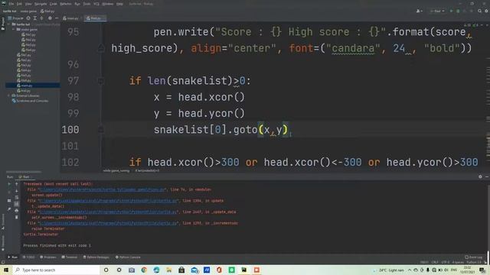Collapse the root project folder in tree

point(8,24)
